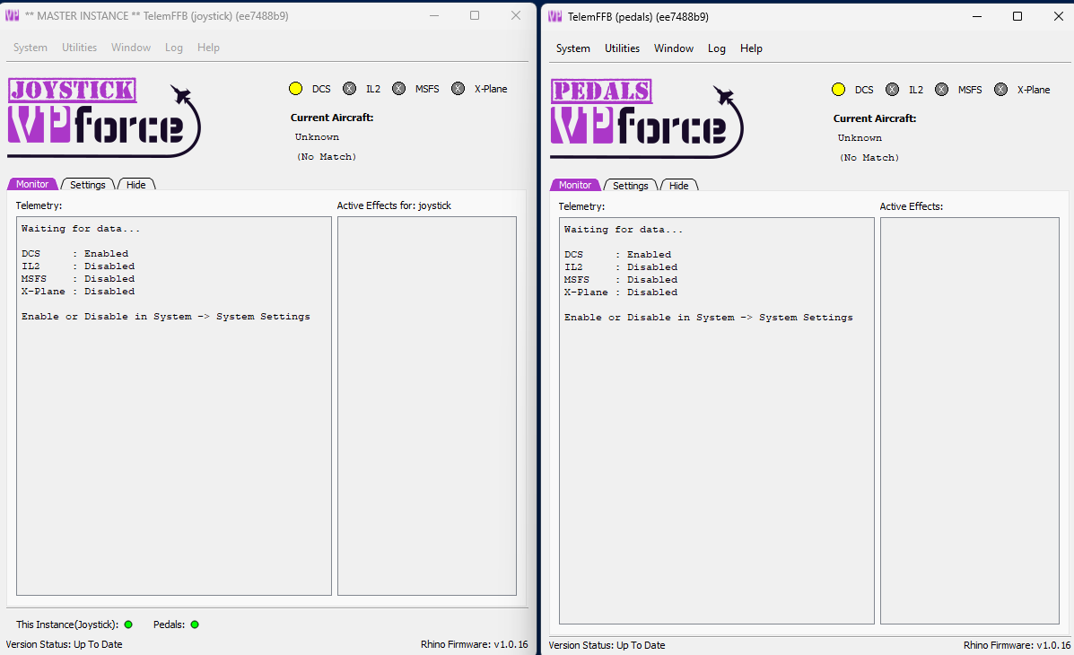Click the Telemetry text area in joystick window
This screenshot has width=1074, height=655.
174,406
